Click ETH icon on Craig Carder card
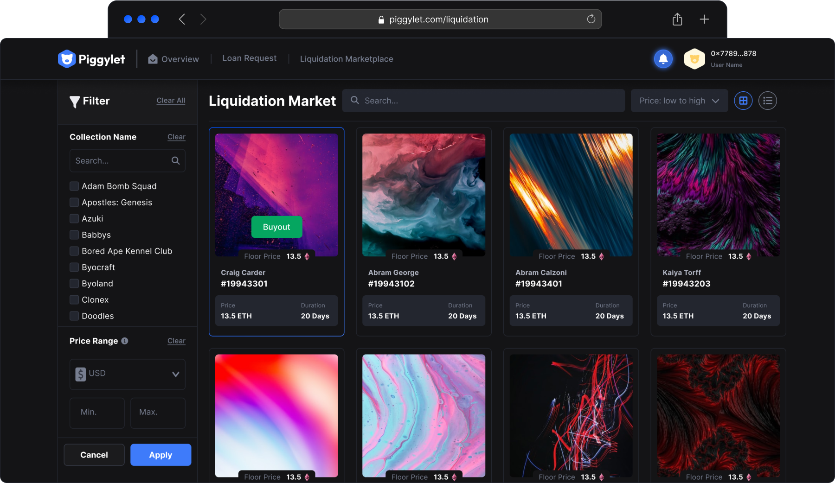Viewport: 835px width, 483px height. pos(307,256)
